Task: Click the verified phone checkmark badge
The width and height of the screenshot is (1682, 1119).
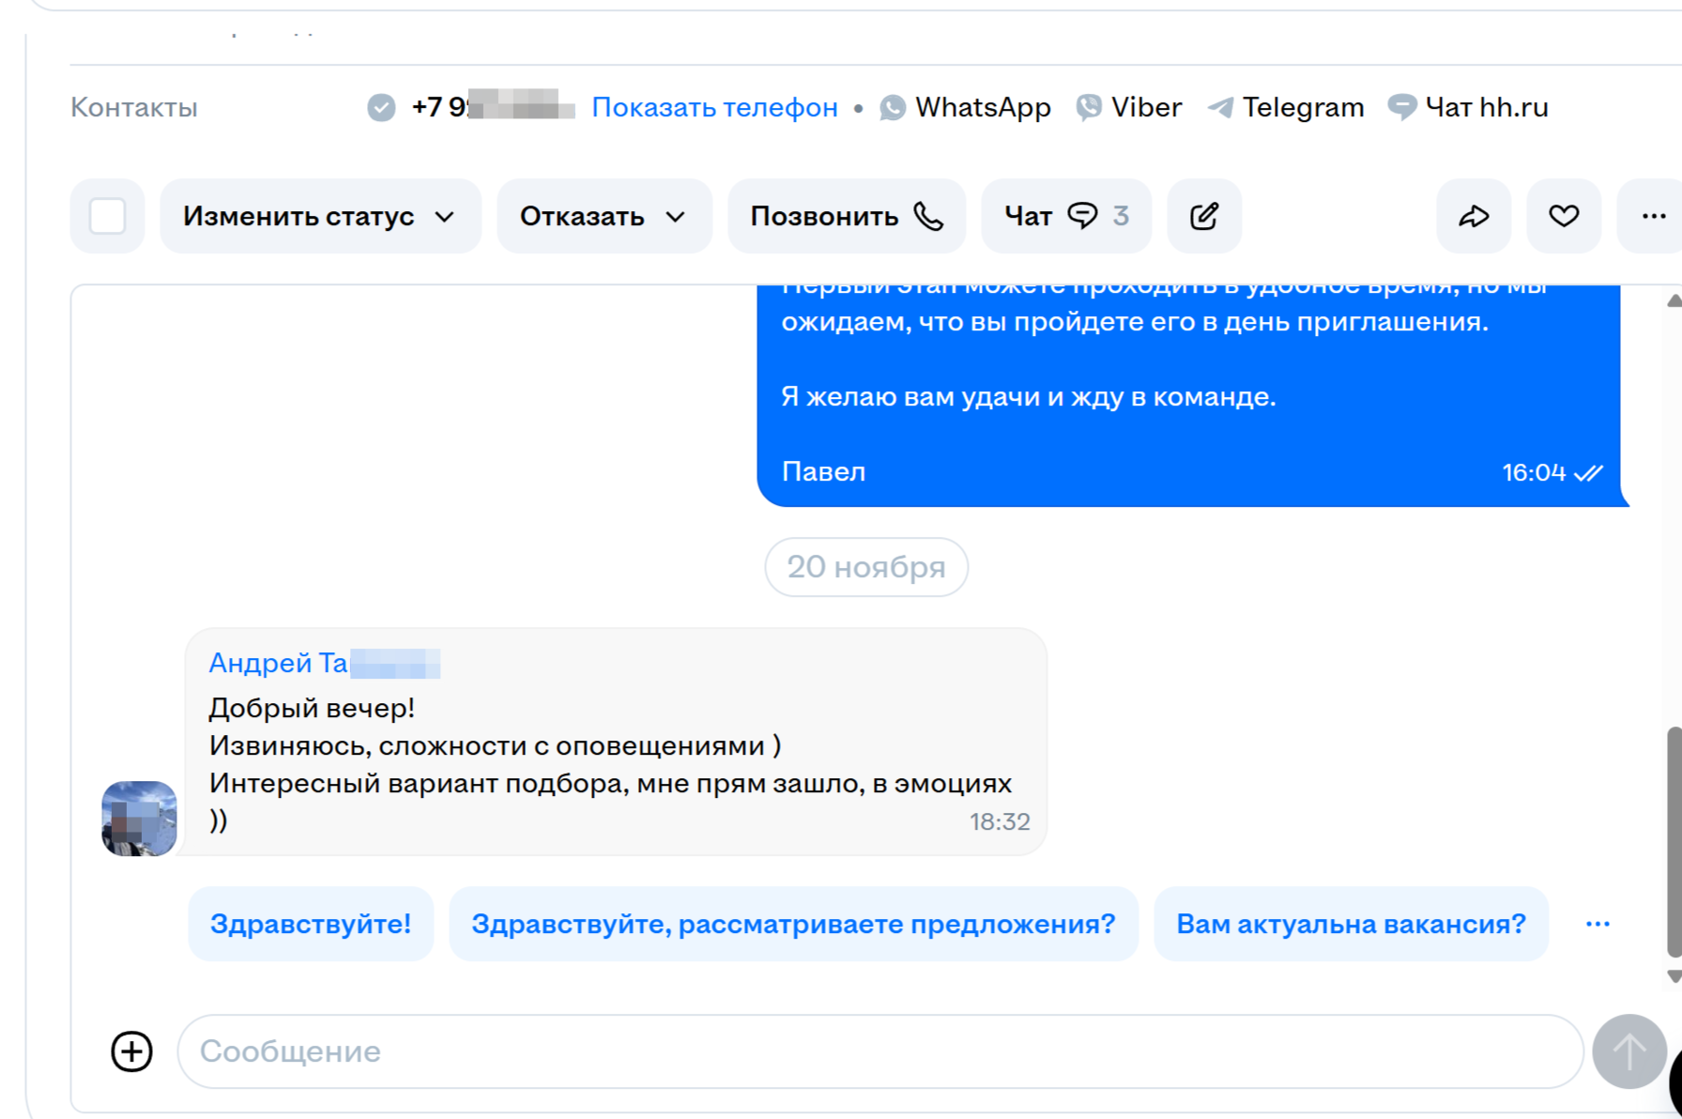Action: [380, 107]
